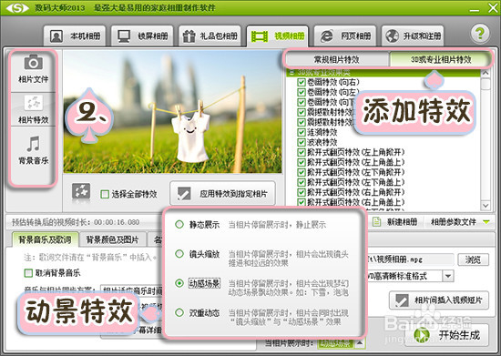Toggle 掀开式翻页特效(左下角盖上) checkbox
Image resolution: width=501 pixels, height=356 pixels.
click(301, 182)
